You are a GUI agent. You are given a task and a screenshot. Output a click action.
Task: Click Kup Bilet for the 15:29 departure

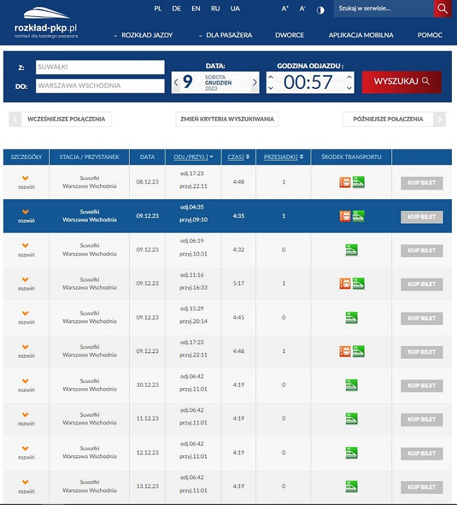click(421, 318)
